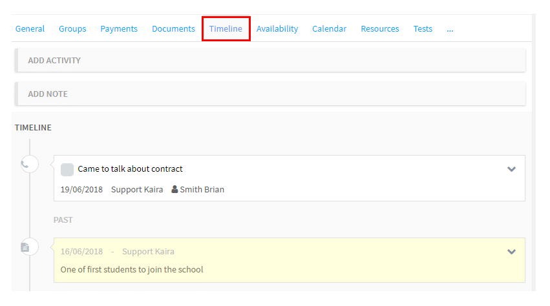Click the person icon beside Smith Brian
550x306 pixels.
pos(175,189)
